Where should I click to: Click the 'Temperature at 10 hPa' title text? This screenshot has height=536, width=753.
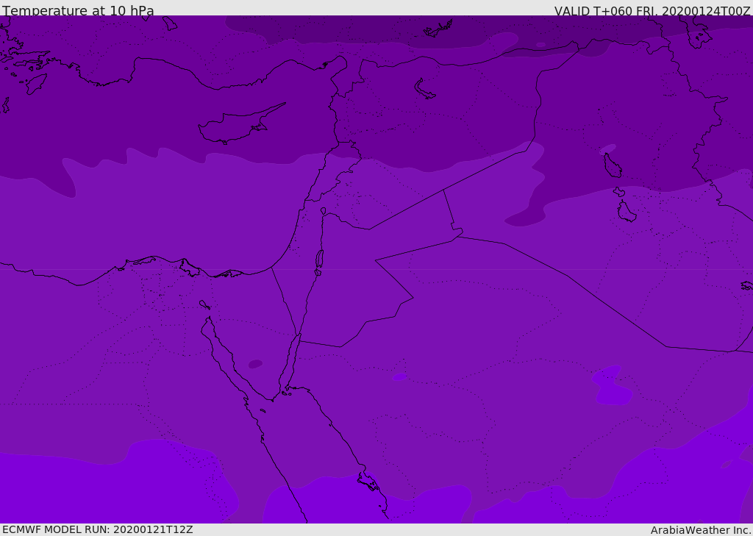[78, 10]
